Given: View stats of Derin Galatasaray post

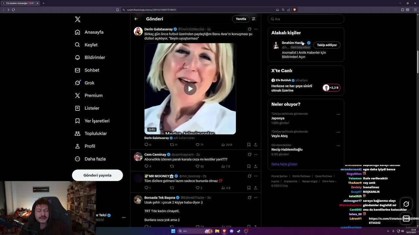Looking at the screenshot, I should [227, 145].
